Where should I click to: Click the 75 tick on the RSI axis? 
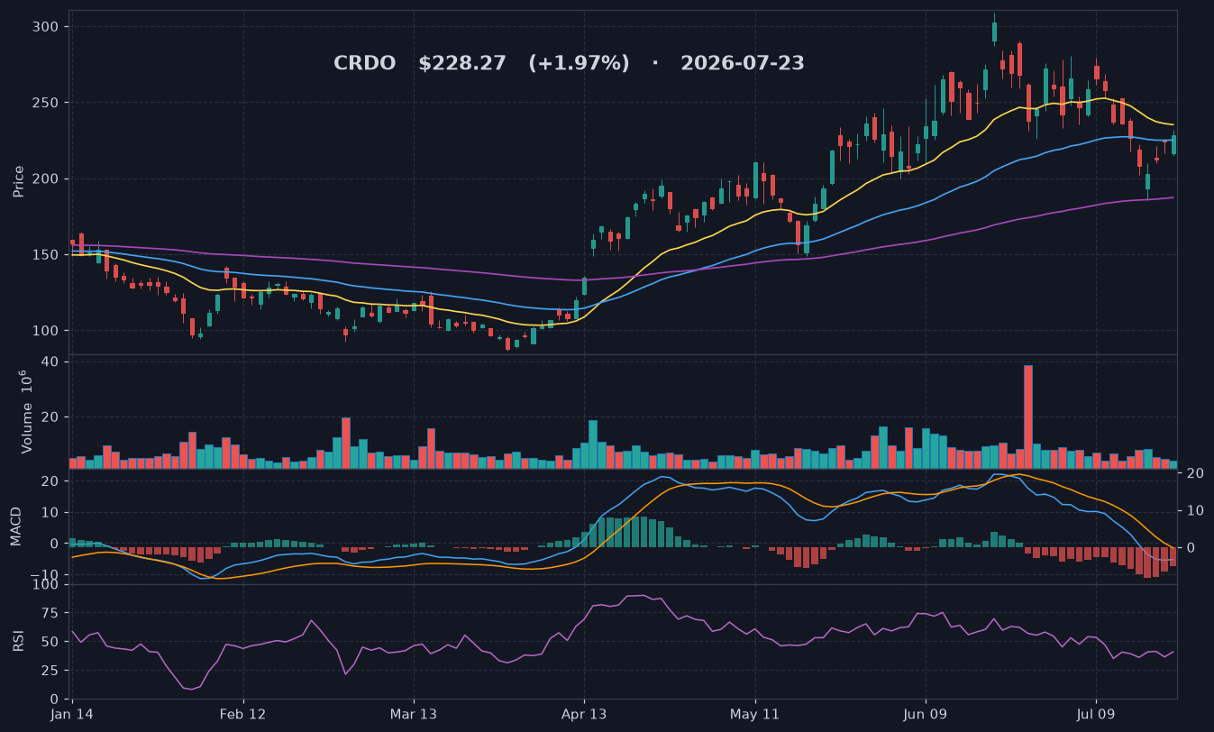pos(51,613)
